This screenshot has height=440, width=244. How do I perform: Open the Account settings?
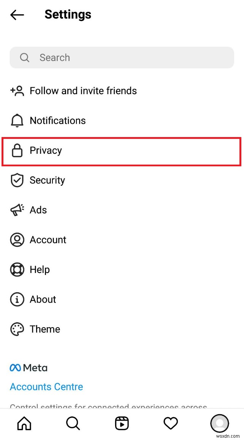coord(48,240)
